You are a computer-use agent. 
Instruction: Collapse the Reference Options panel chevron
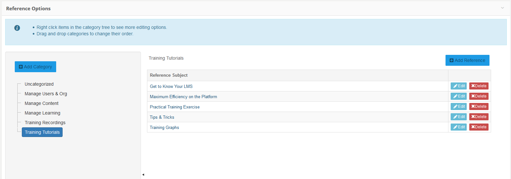[x=502, y=8]
